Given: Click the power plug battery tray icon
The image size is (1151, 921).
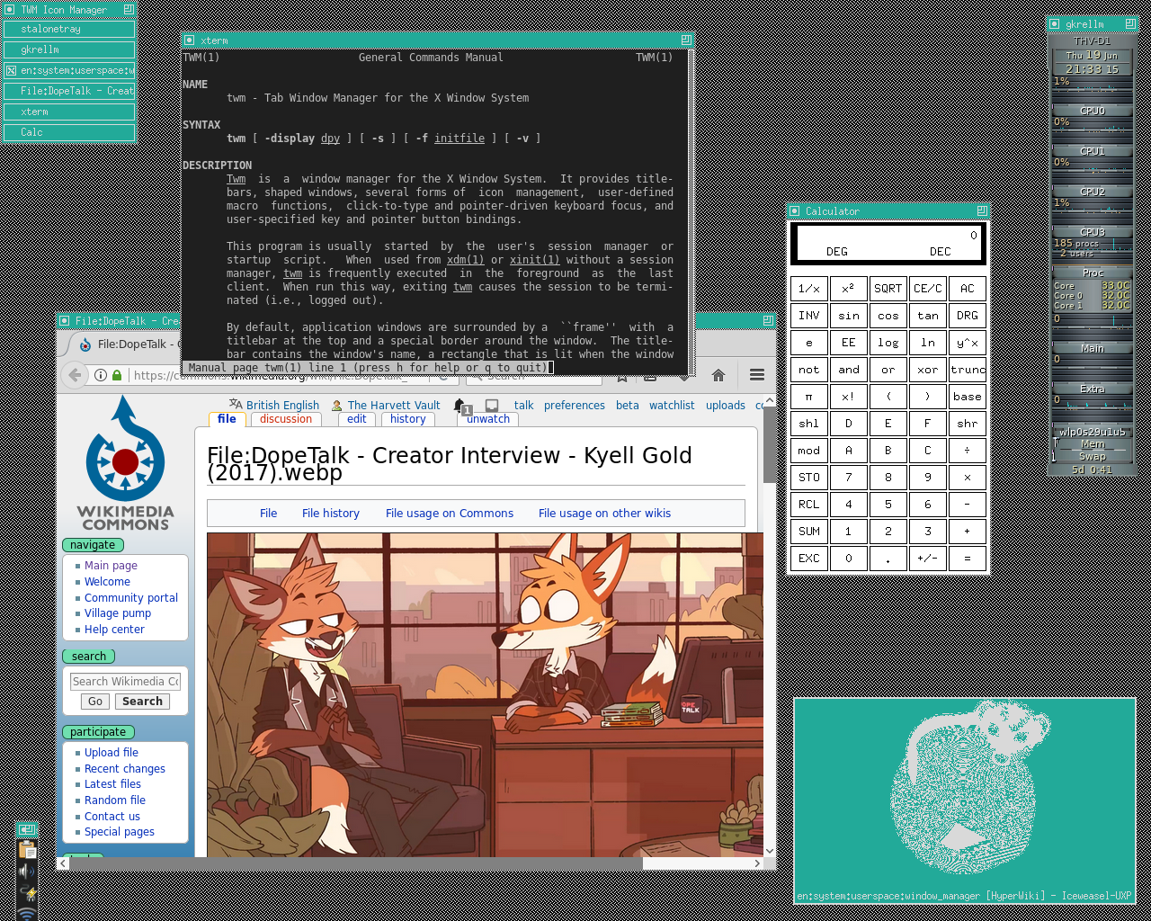Looking at the screenshot, I should (x=28, y=893).
